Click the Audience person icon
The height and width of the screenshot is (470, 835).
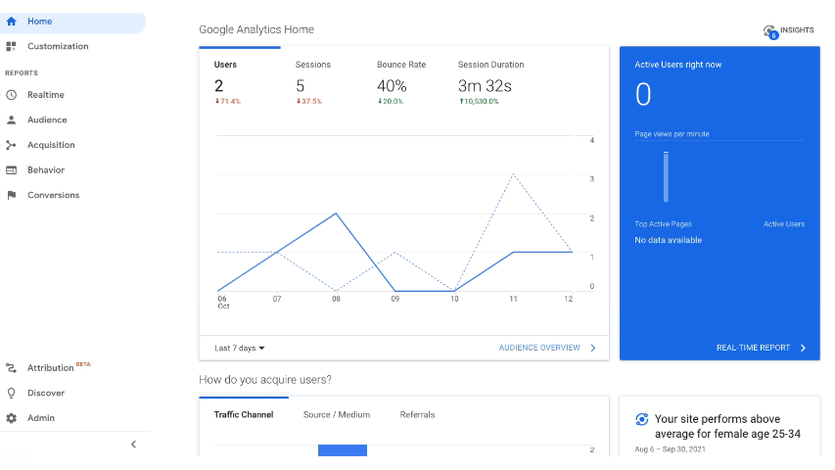point(11,119)
